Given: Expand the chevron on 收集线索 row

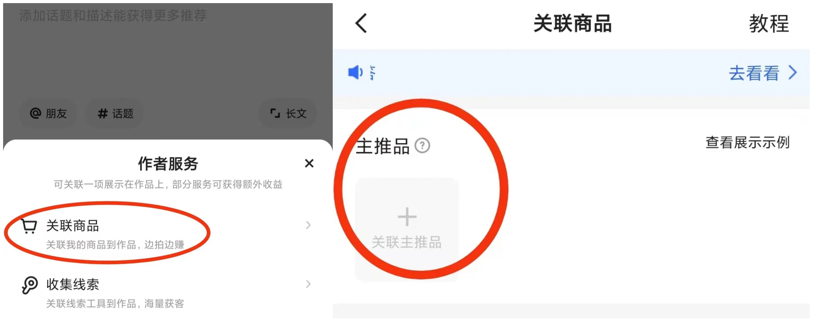Looking at the screenshot, I should pyautogui.click(x=308, y=284).
